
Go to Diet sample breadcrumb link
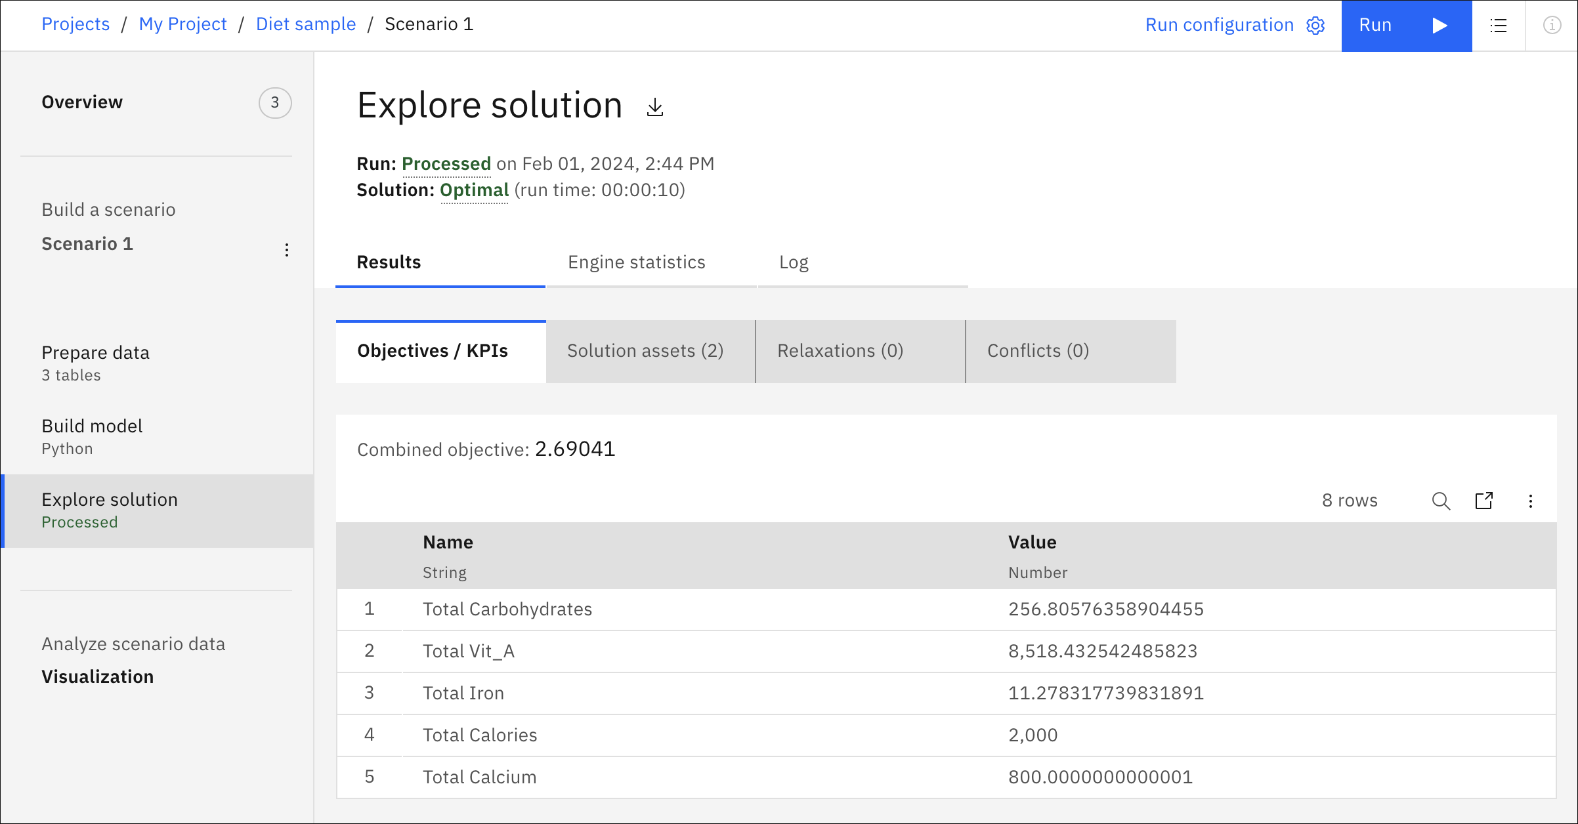click(x=306, y=24)
